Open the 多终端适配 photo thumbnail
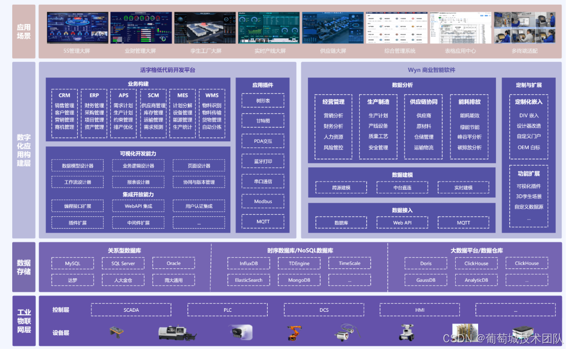The height and width of the screenshot is (349, 566). (525, 28)
